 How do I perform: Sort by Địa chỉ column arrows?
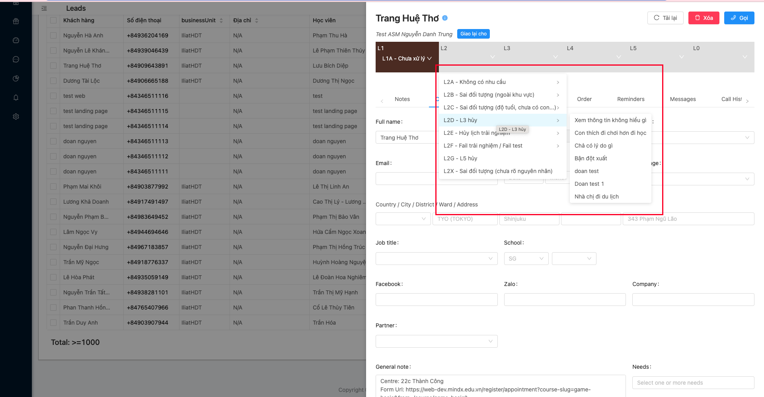point(257,20)
